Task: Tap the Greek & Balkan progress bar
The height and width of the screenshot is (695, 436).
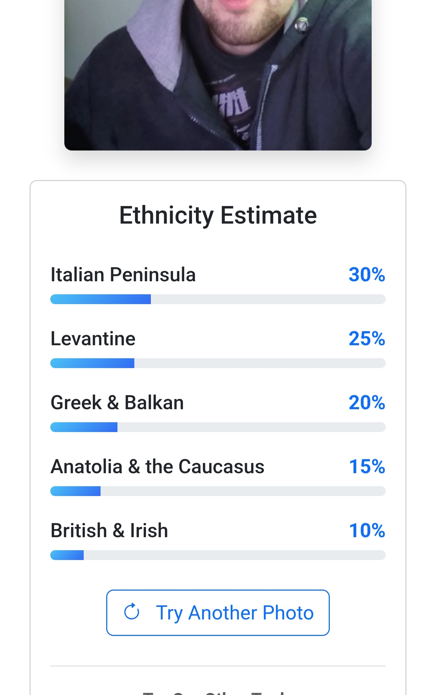Action: point(218,427)
